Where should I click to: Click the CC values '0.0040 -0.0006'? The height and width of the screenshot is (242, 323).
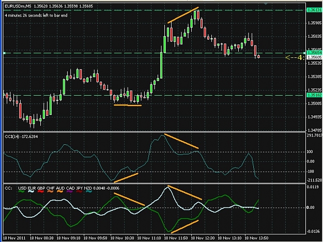(106, 188)
